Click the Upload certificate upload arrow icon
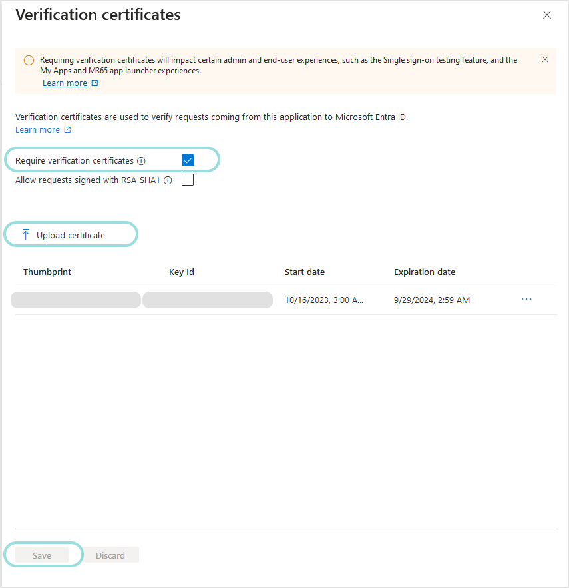Viewport: 569px width, 588px height. pyautogui.click(x=25, y=234)
